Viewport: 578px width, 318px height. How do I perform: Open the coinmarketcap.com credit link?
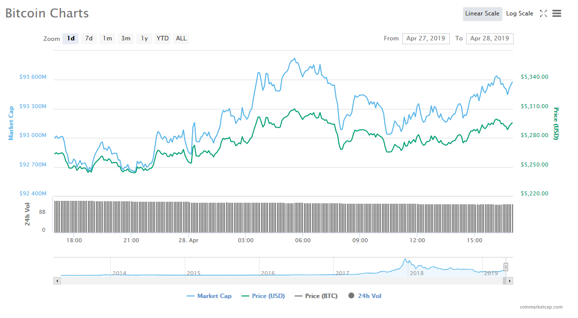(x=541, y=307)
